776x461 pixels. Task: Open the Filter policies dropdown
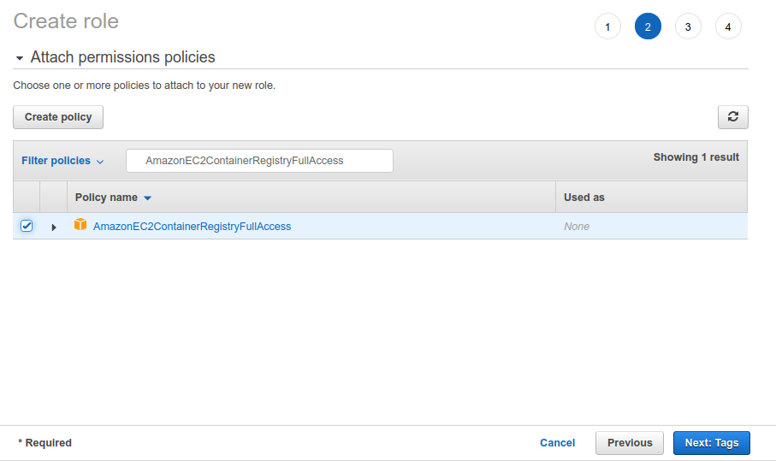(62, 161)
